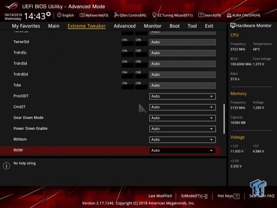Image resolution: width=277 pixels, height=208 pixels.
Task: Click the Memory capacity 16384 MB value
Action: 238,123
